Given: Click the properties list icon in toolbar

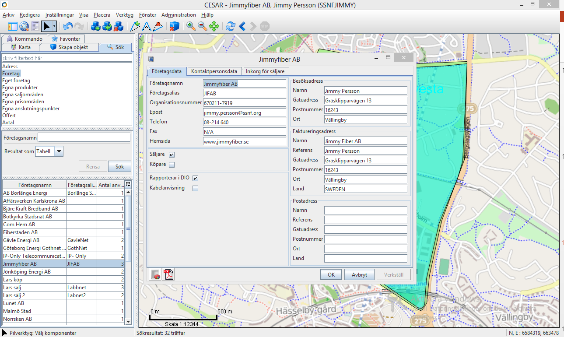Looking at the screenshot, I should point(35,27).
